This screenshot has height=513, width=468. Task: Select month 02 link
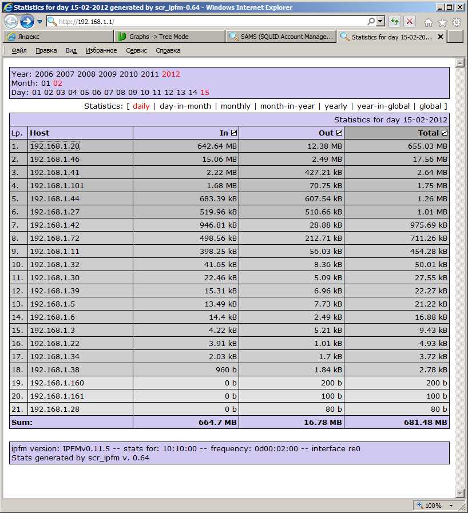click(x=58, y=83)
